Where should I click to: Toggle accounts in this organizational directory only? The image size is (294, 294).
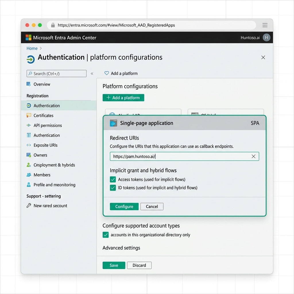point(106,235)
